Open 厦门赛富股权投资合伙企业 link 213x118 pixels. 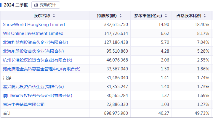pyautogui.click(x=38, y=96)
